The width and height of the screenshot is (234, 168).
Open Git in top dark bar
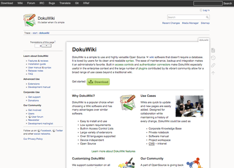tap(77, 3)
